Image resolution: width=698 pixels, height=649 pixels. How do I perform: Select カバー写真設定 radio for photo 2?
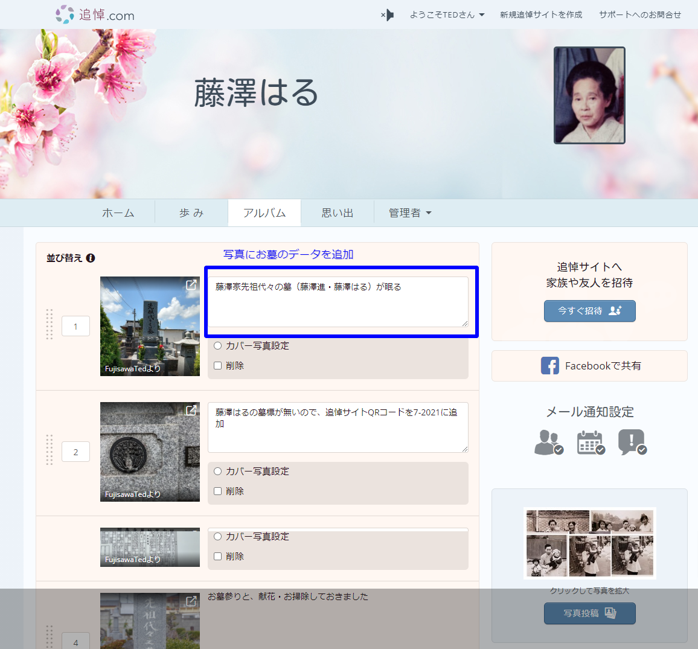pyautogui.click(x=218, y=472)
